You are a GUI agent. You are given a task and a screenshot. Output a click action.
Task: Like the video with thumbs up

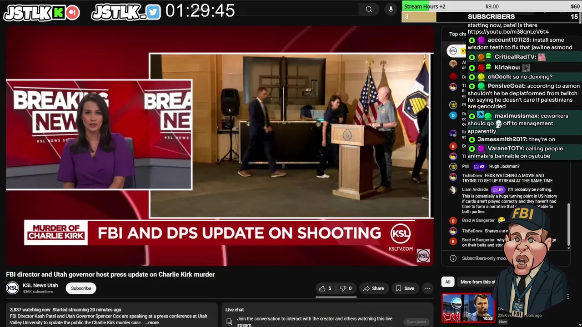[326, 288]
